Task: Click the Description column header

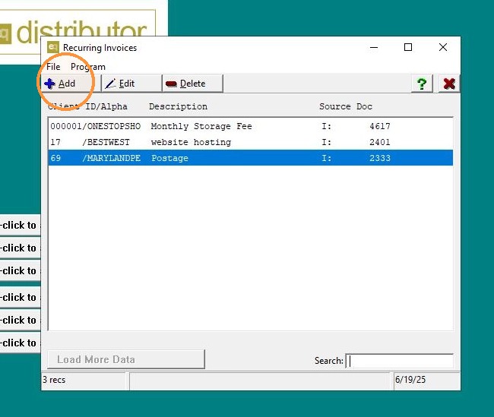Action: [x=178, y=106]
